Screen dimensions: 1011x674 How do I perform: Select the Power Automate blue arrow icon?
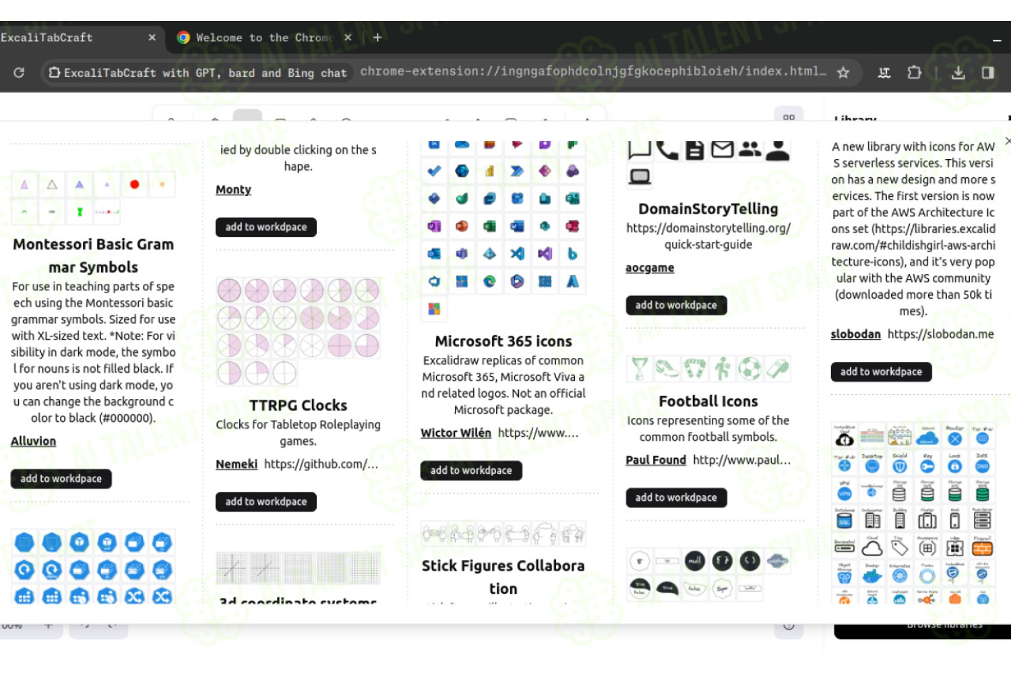517,171
